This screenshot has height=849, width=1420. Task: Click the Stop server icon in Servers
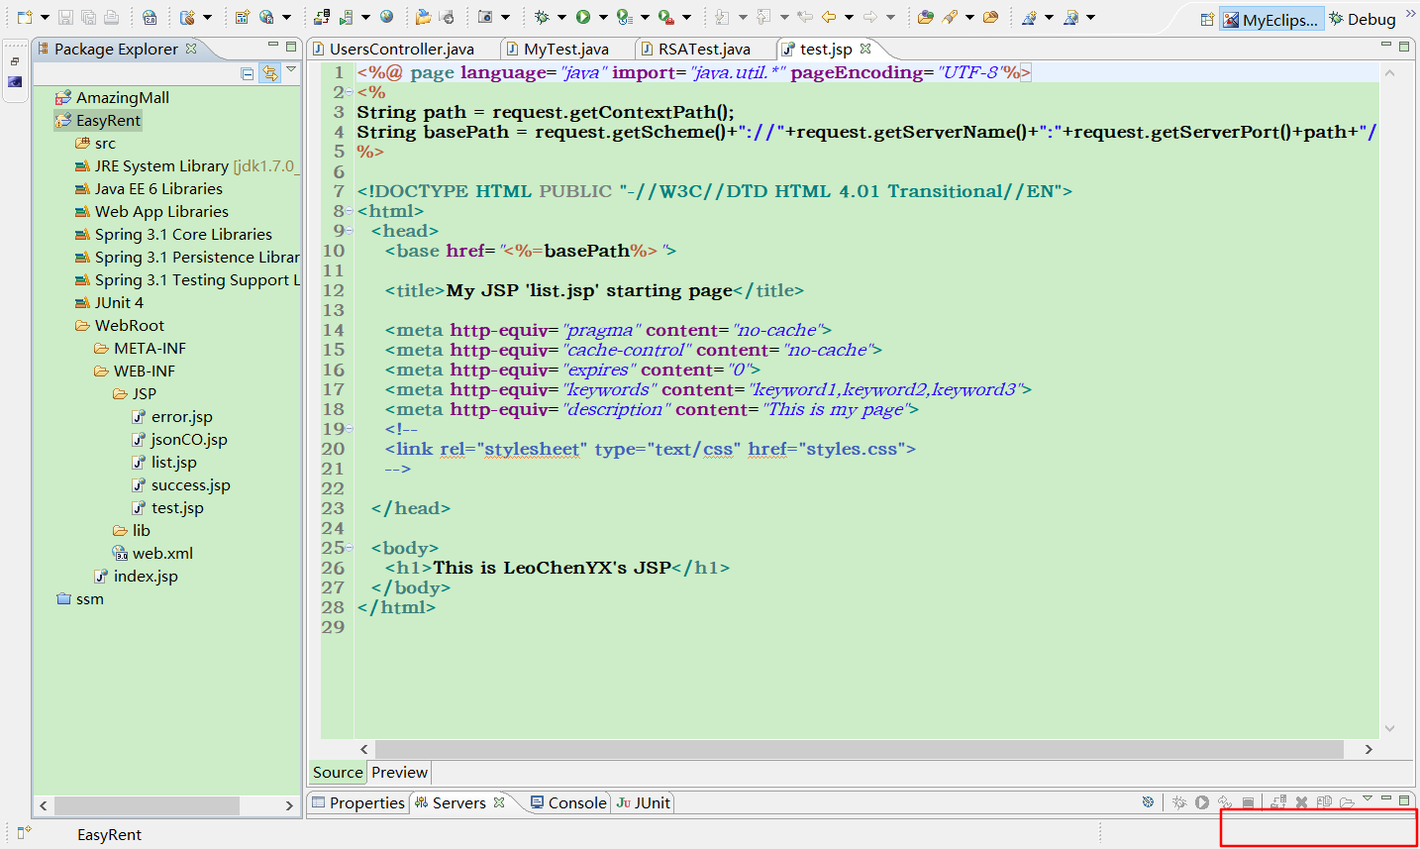[1249, 802]
